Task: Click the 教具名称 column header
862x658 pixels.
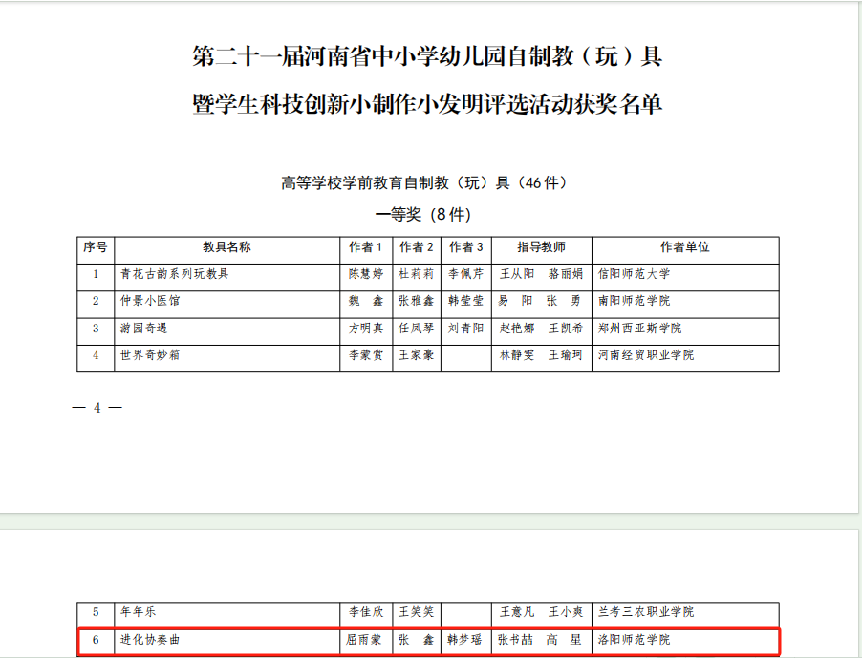Action: (x=226, y=247)
